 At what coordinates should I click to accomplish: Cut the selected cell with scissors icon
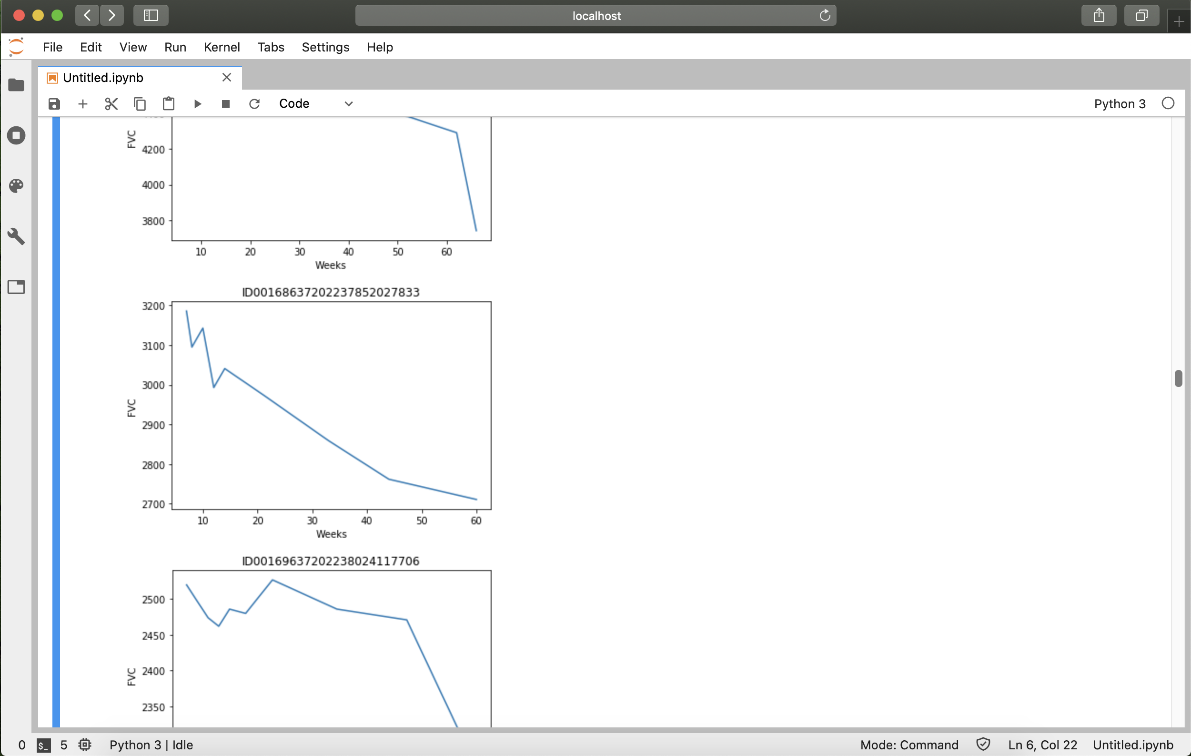point(111,104)
